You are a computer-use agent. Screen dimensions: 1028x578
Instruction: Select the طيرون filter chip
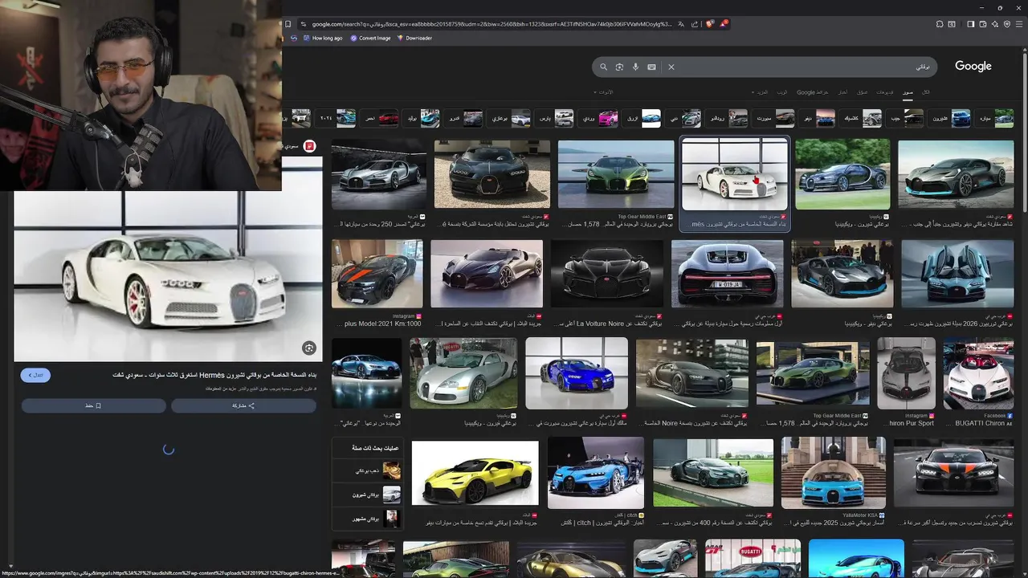948,118
